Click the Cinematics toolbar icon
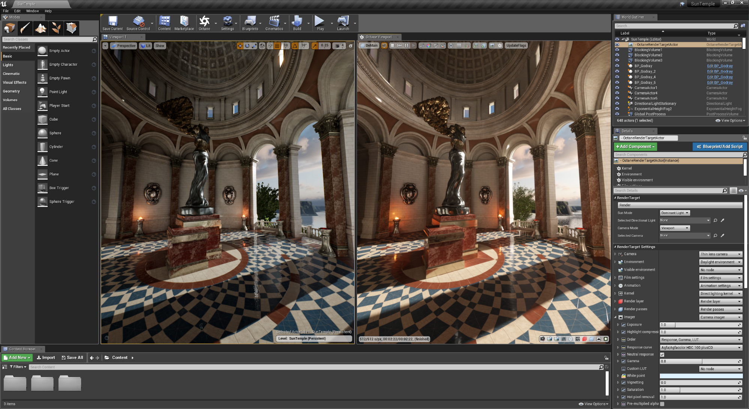 coord(275,24)
